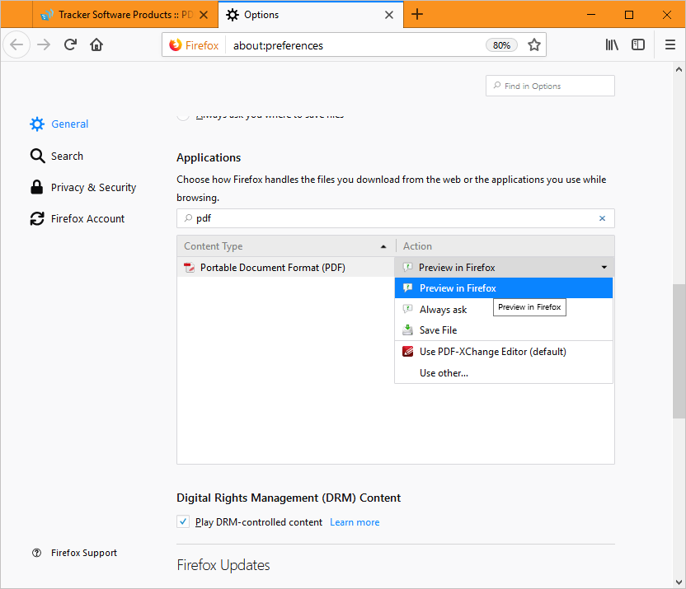686x589 pixels.
Task: Go to the Firefox home page
Action: click(x=96, y=44)
